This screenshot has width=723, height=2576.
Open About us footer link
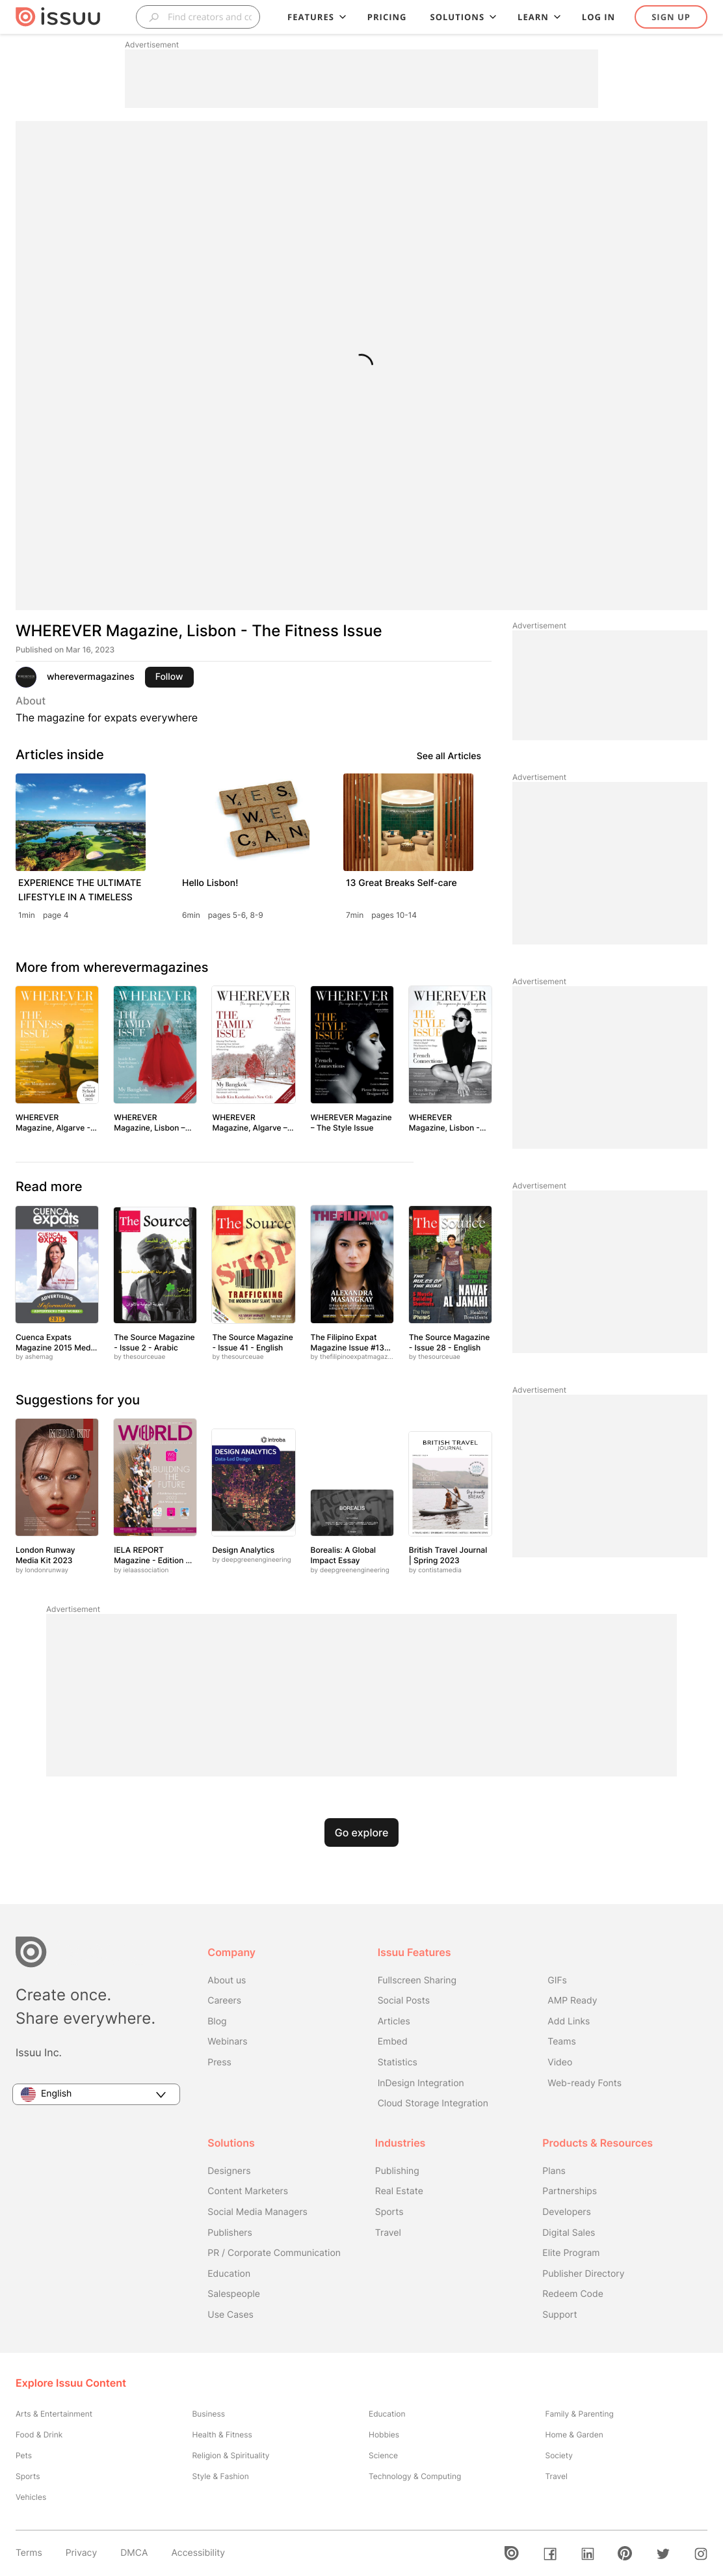click(x=226, y=1980)
